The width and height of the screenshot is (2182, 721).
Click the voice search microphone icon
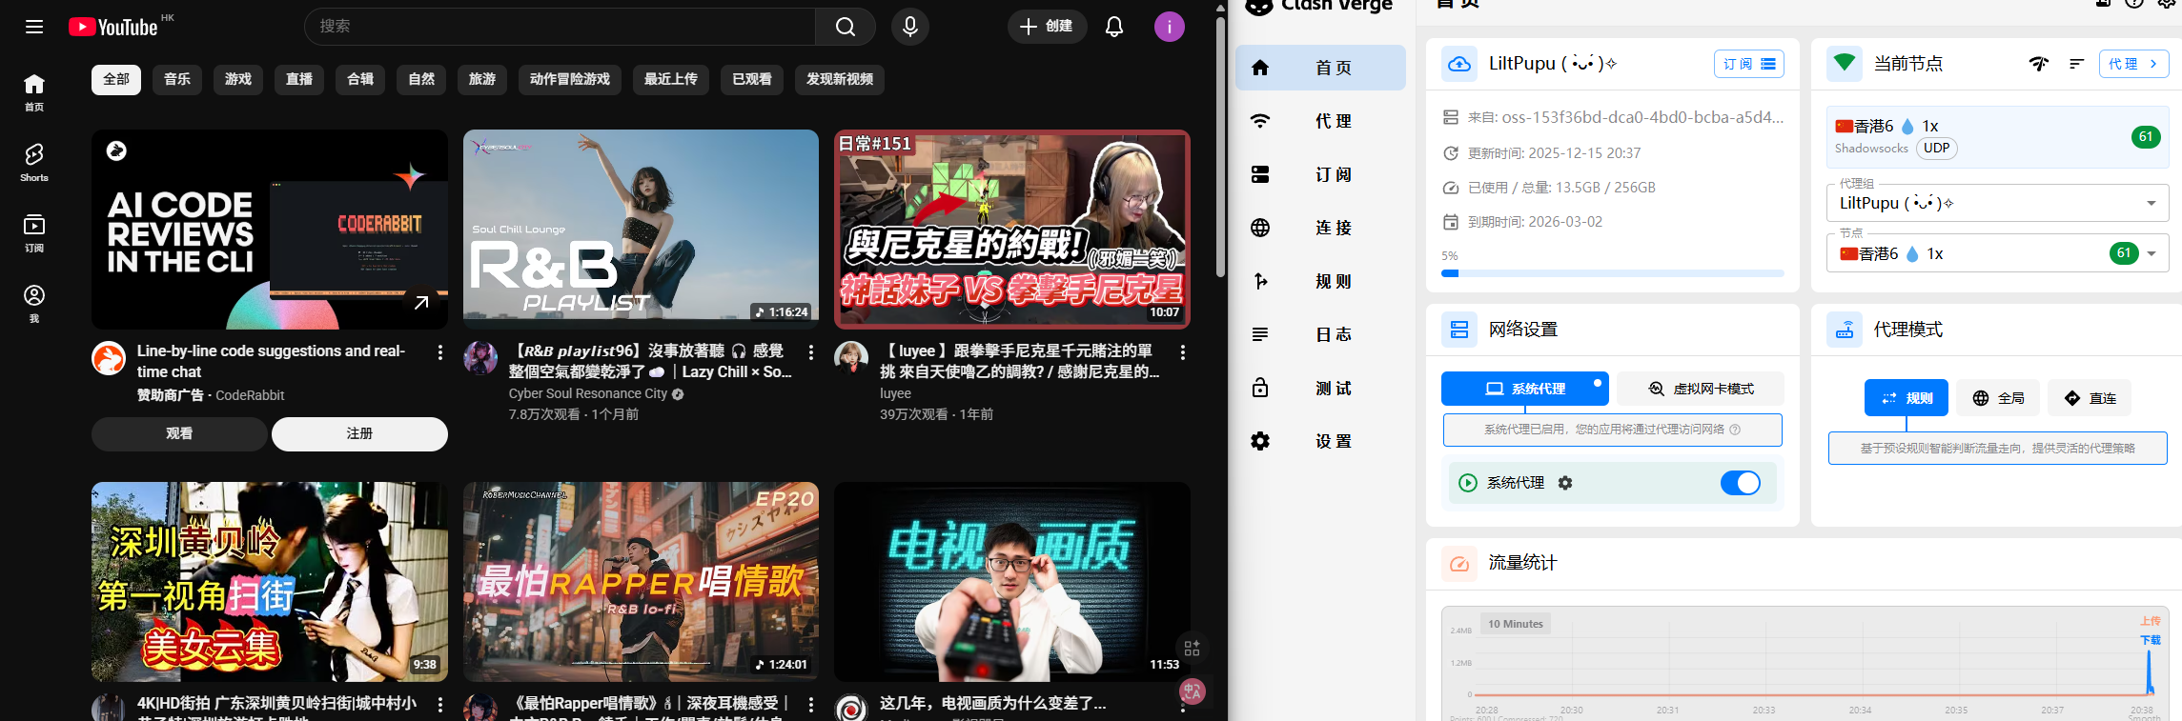(x=909, y=27)
